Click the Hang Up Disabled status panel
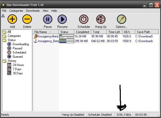Screen dimensions: 161x118 tap(73, 115)
